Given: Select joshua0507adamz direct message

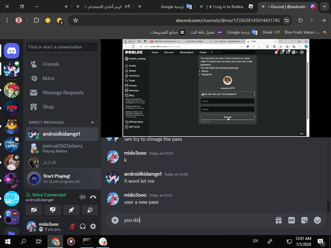Looking at the screenshot, I should click(62, 148).
